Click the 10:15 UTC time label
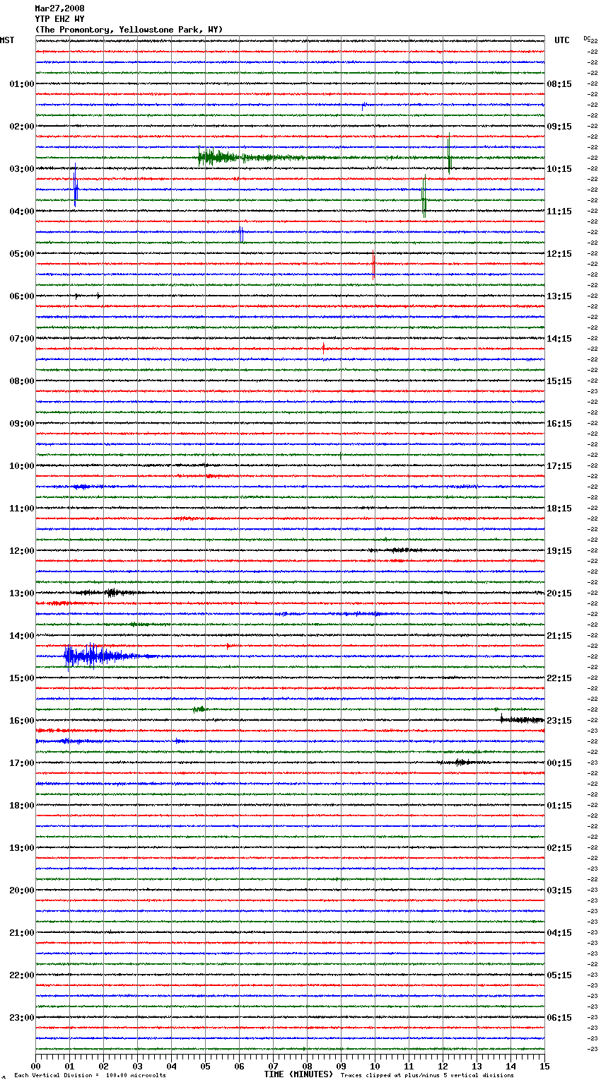This screenshot has width=601, height=1085. (x=559, y=169)
